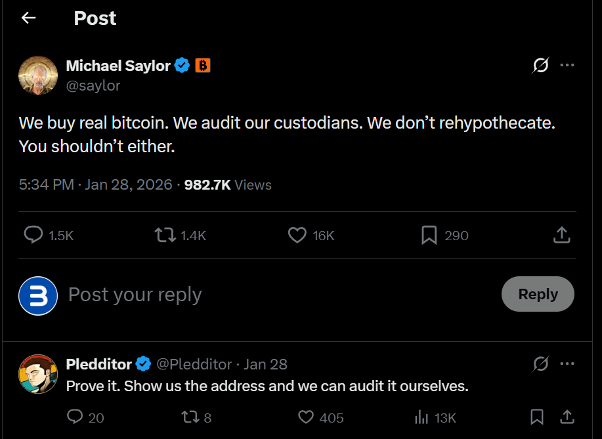
Task: Like Pledditor's reply with 405 likes
Action: pyautogui.click(x=306, y=417)
